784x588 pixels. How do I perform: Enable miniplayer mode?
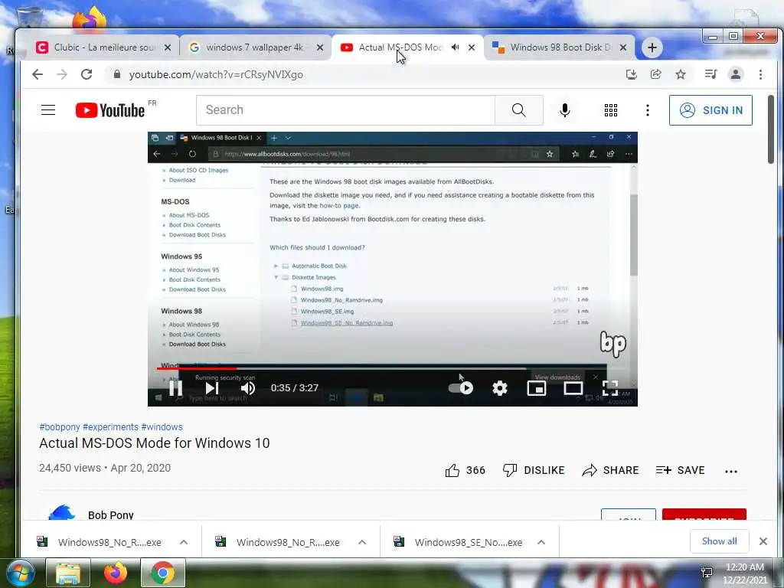(537, 388)
